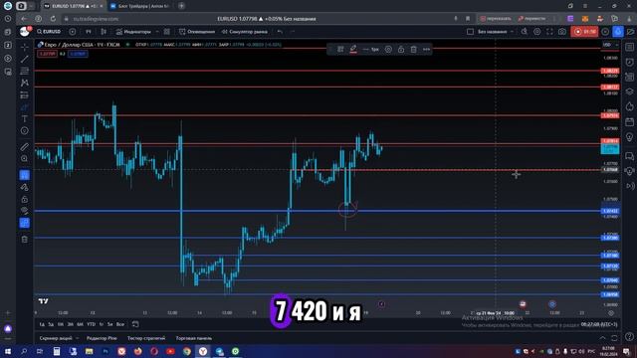Expand the indicators favorites arrow
This screenshot has height=358, width=637.
[x=157, y=31]
